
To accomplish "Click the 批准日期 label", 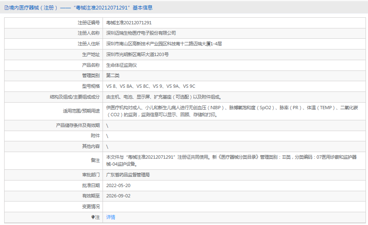I will point(91,185).
